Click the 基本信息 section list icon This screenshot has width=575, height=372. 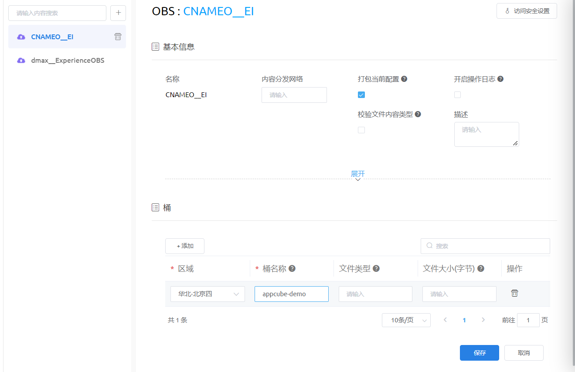click(155, 47)
